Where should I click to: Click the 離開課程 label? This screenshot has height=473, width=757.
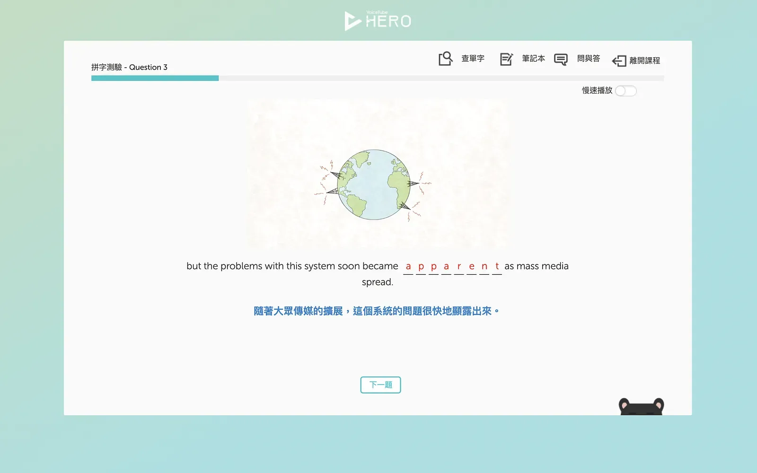[644, 61]
